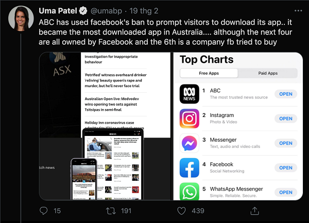Image resolution: width=309 pixels, height=223 pixels.
Task: Click the ABC News app icon
Action: [x=189, y=94]
